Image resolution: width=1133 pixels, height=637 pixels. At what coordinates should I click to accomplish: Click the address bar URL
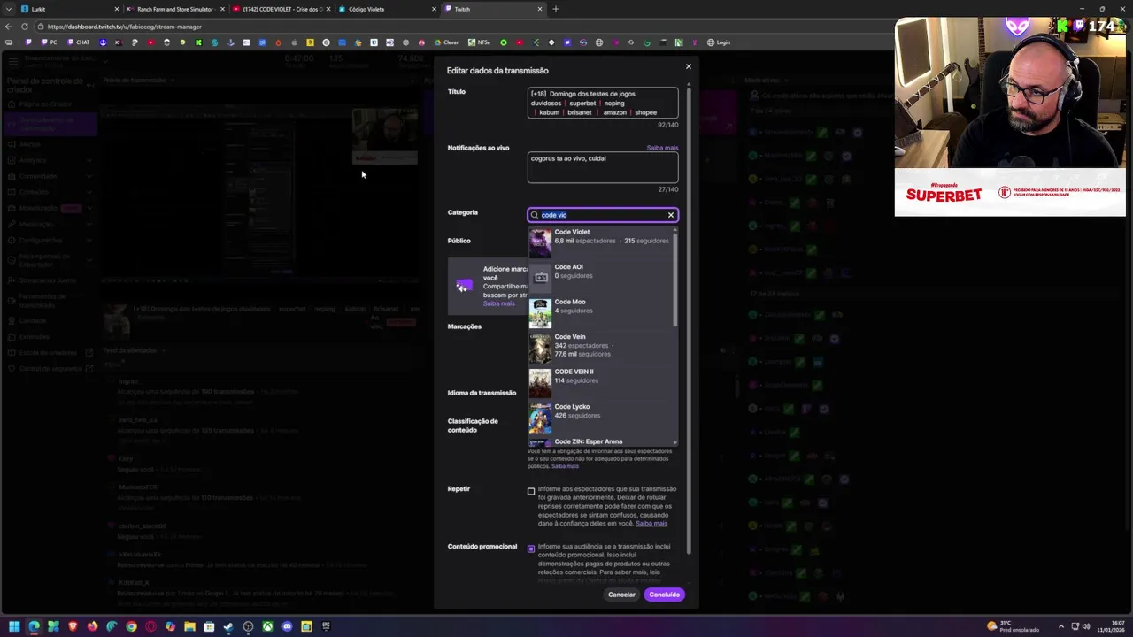[125, 27]
